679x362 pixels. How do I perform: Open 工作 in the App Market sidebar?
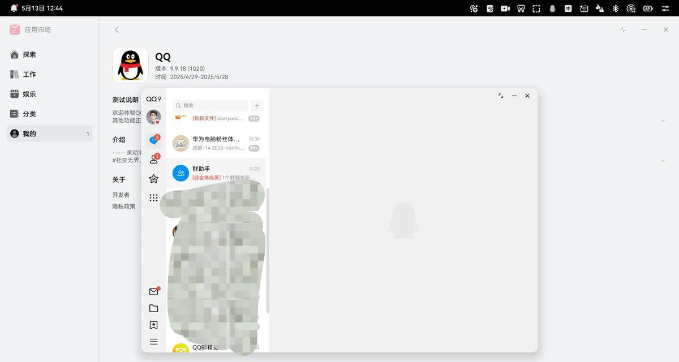pos(49,74)
